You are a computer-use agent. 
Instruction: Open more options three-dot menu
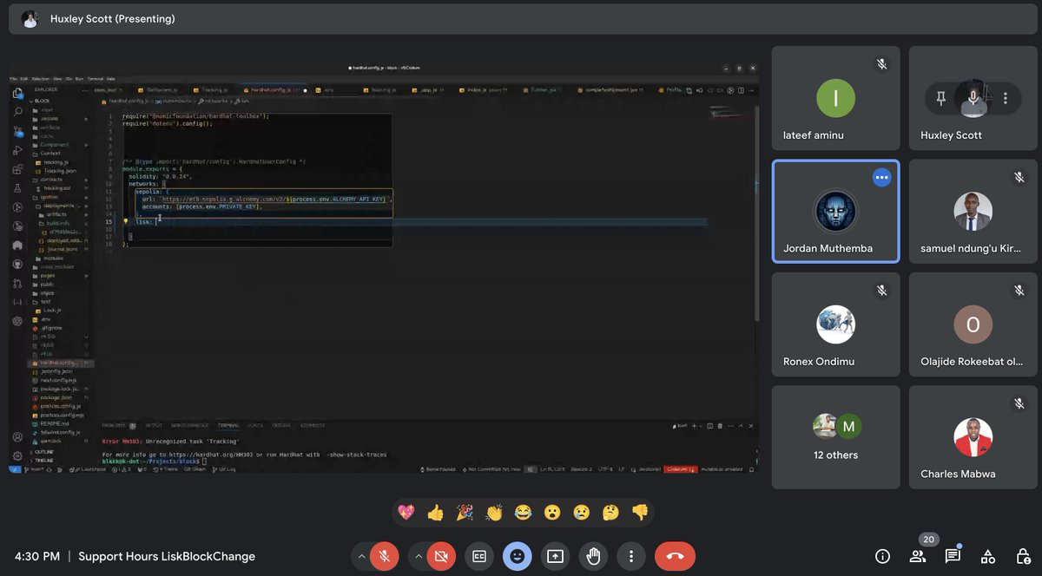[632, 556]
